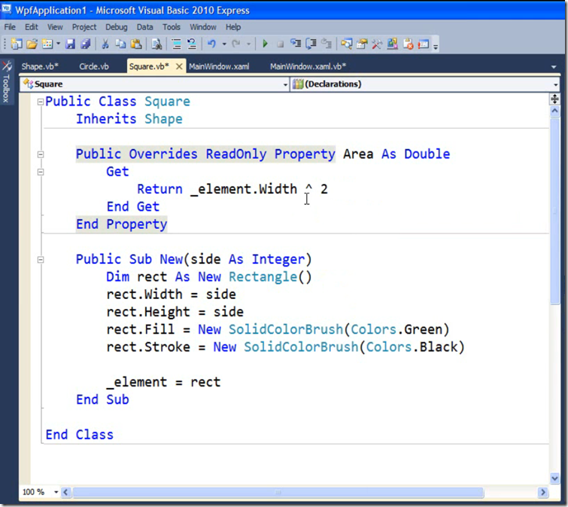Collapse the Area Property outline region
This screenshot has width=568, height=507.
click(x=41, y=154)
